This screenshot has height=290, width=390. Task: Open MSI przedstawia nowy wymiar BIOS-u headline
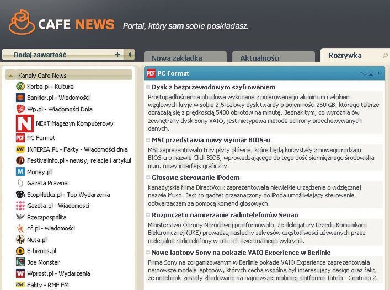tap(211, 140)
